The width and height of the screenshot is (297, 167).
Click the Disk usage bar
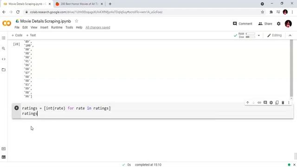[x=251, y=37]
